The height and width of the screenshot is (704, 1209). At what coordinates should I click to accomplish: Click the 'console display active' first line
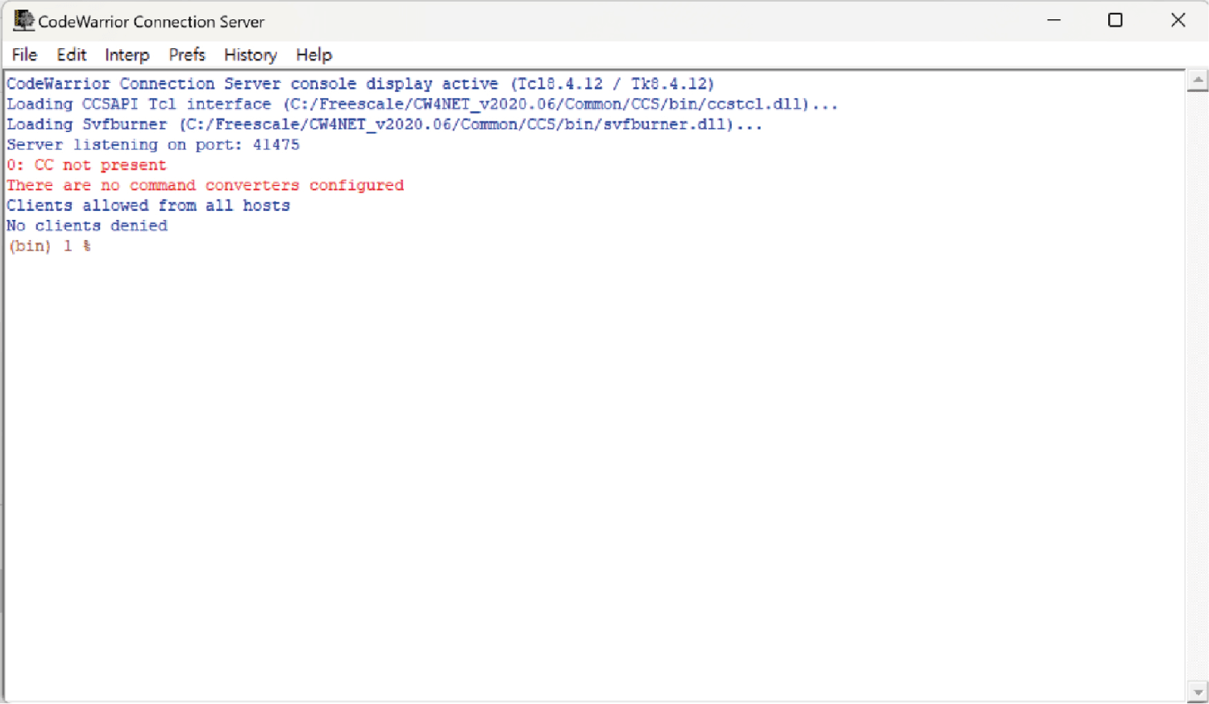coord(360,84)
